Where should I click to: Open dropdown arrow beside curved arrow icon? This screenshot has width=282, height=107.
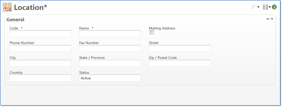click(258, 7)
